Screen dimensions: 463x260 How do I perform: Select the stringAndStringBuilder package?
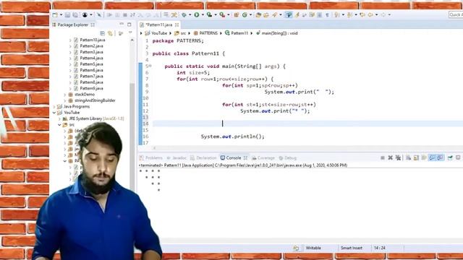coord(95,100)
